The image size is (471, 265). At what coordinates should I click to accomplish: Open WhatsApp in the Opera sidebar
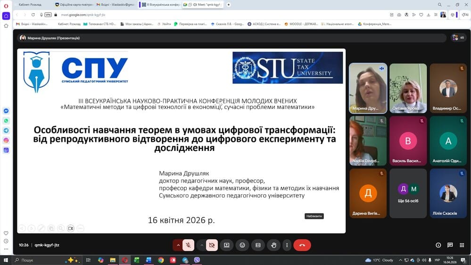[x=6, y=121]
